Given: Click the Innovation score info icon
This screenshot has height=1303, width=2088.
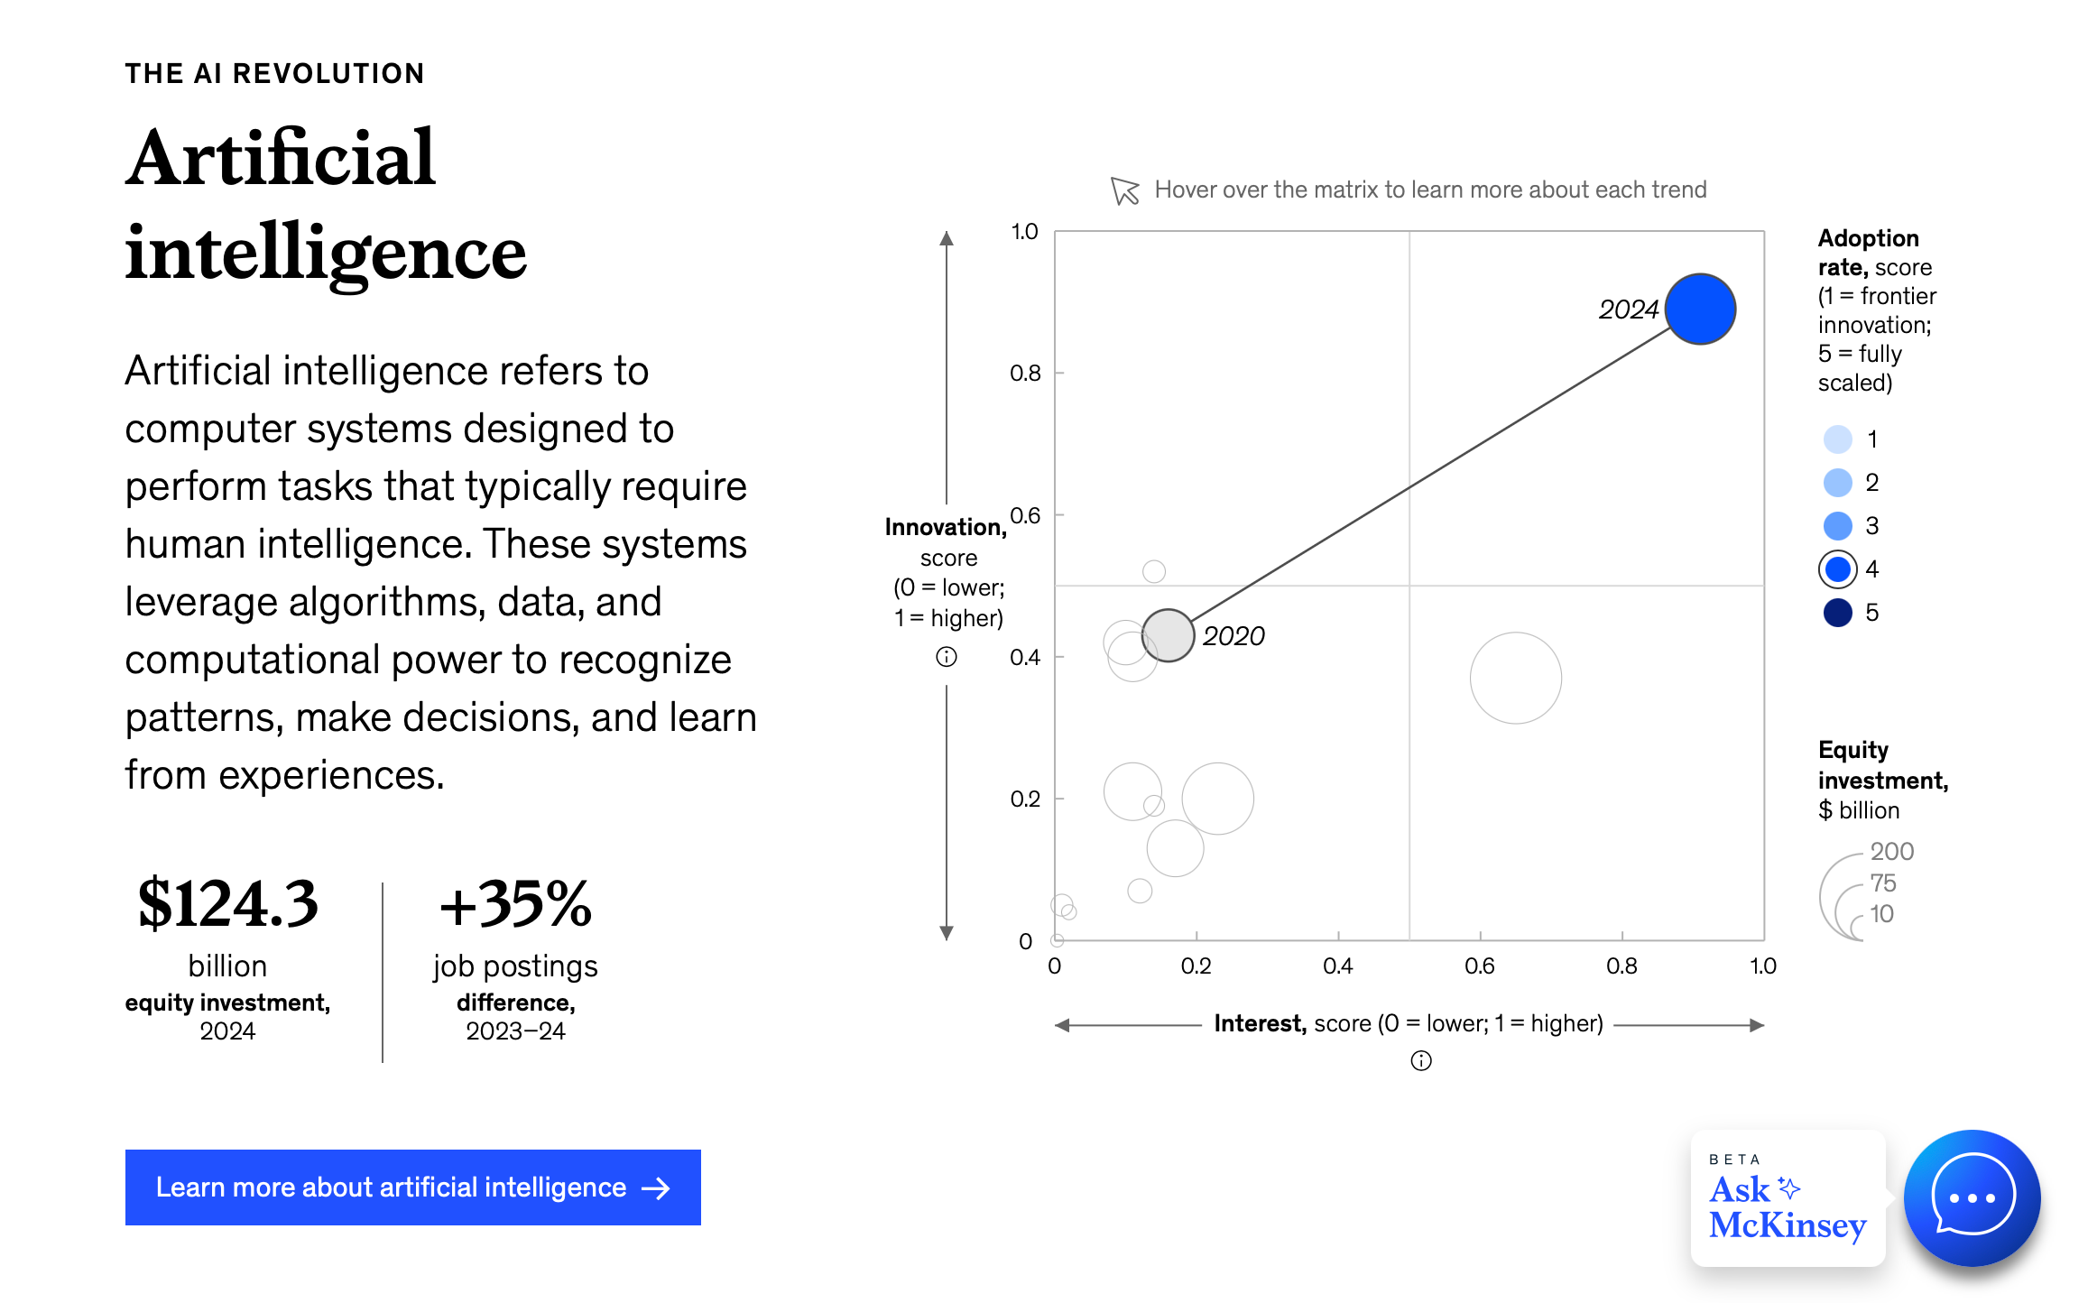Looking at the screenshot, I should click(x=946, y=657).
